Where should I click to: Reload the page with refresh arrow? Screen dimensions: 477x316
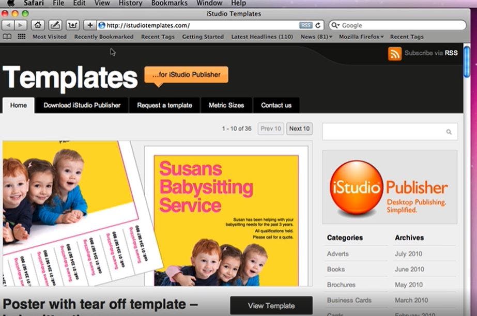[318, 25]
